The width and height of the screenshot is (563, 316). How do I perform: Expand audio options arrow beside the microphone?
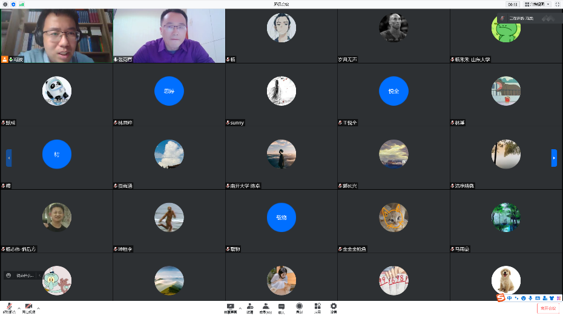click(18, 308)
